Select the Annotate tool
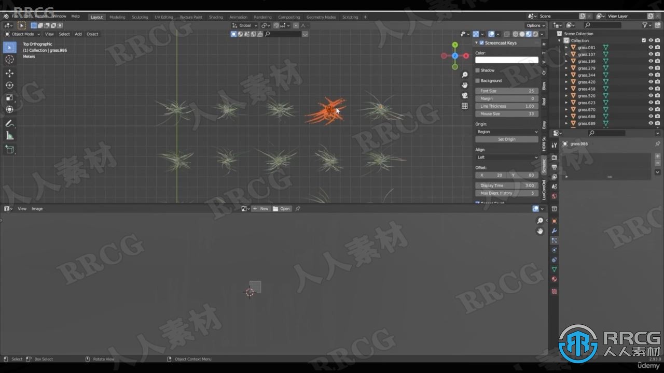The image size is (664, 373). point(9,123)
